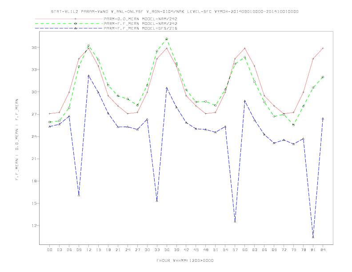Viewport: 352px width, 272px height.
Task: Click the vertical y-axis label F.F_MEAN | O.O_MEAN
Action: [17, 140]
